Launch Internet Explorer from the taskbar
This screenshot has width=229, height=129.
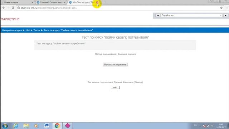(x=16, y=126)
